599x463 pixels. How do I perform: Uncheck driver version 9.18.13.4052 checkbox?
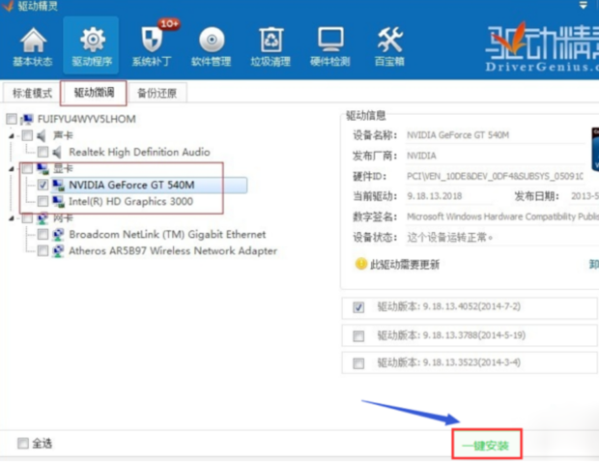(x=358, y=307)
